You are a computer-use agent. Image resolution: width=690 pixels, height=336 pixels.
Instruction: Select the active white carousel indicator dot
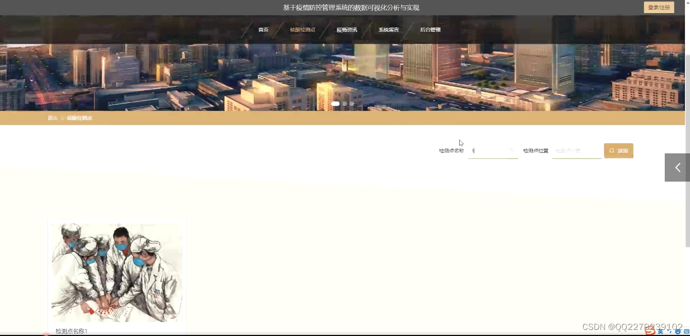[335, 103]
